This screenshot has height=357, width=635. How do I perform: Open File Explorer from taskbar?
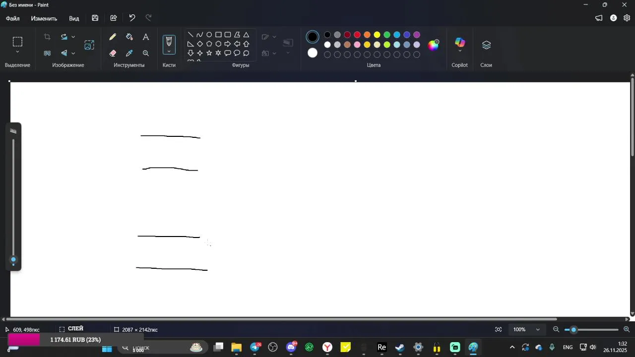[x=237, y=348]
